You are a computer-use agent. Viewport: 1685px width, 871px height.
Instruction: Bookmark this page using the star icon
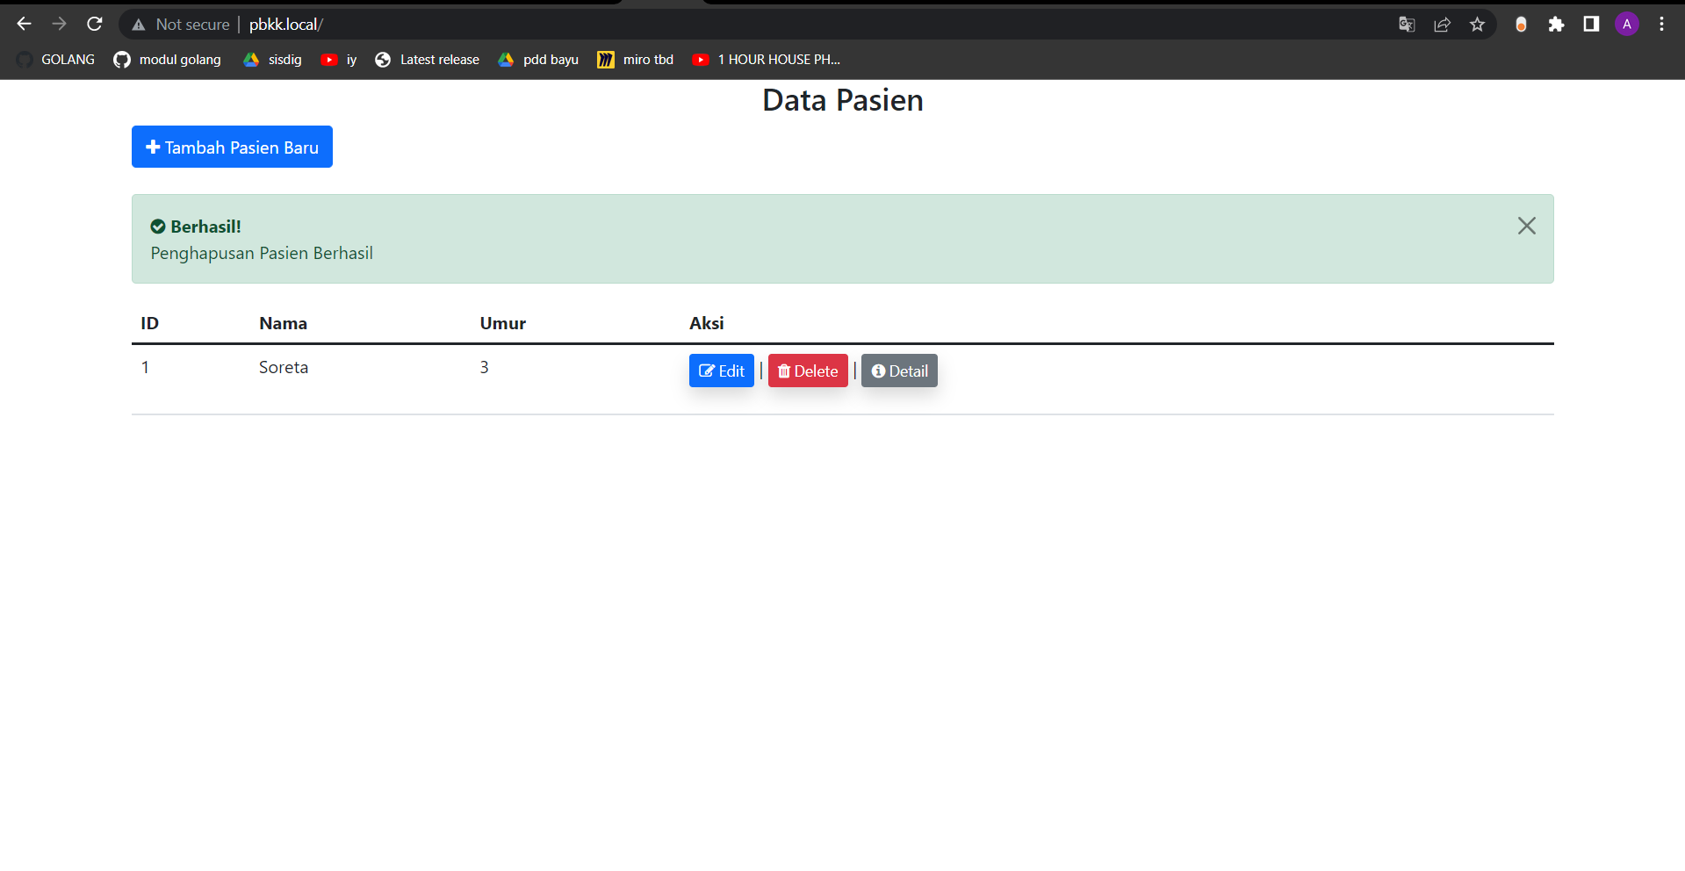(1477, 24)
